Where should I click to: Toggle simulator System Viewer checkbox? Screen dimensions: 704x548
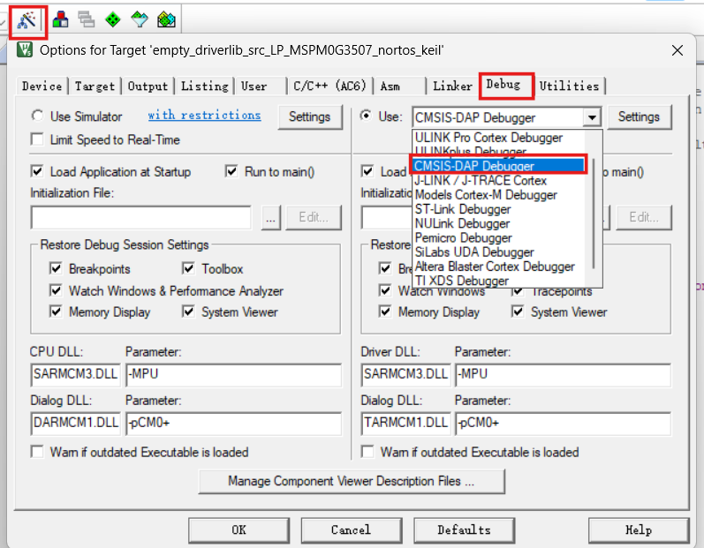click(x=188, y=312)
